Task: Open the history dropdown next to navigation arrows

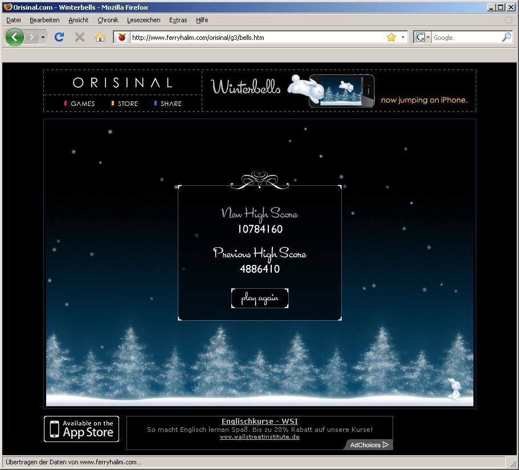Action: click(x=43, y=38)
